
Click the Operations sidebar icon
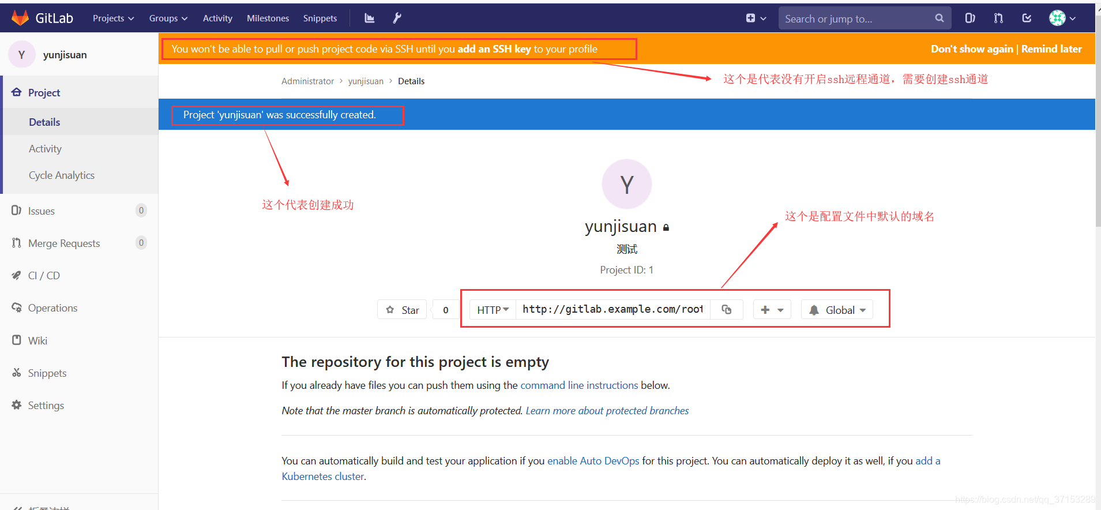point(17,307)
